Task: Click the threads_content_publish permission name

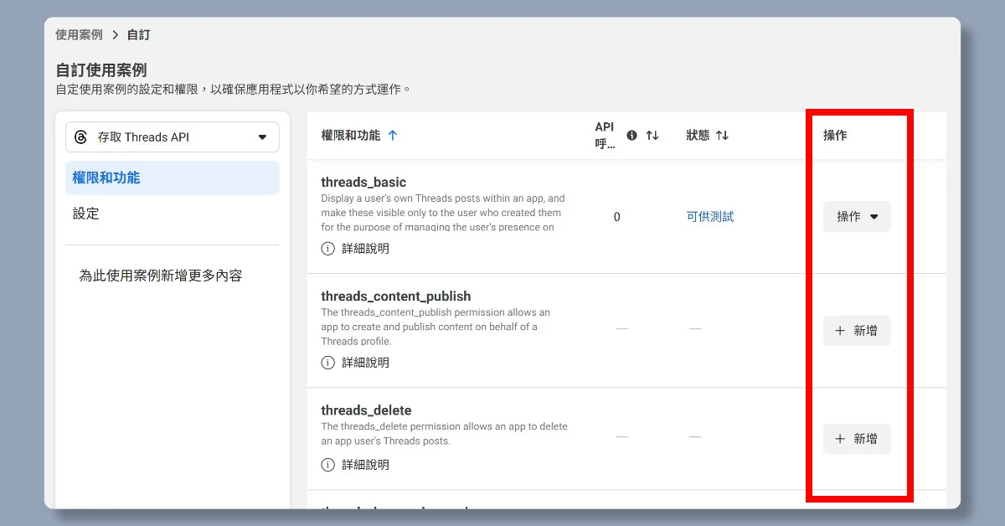Action: pyautogui.click(x=396, y=296)
